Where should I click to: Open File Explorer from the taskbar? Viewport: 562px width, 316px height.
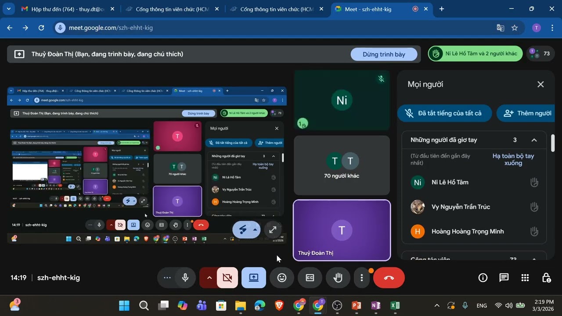[x=240, y=305]
